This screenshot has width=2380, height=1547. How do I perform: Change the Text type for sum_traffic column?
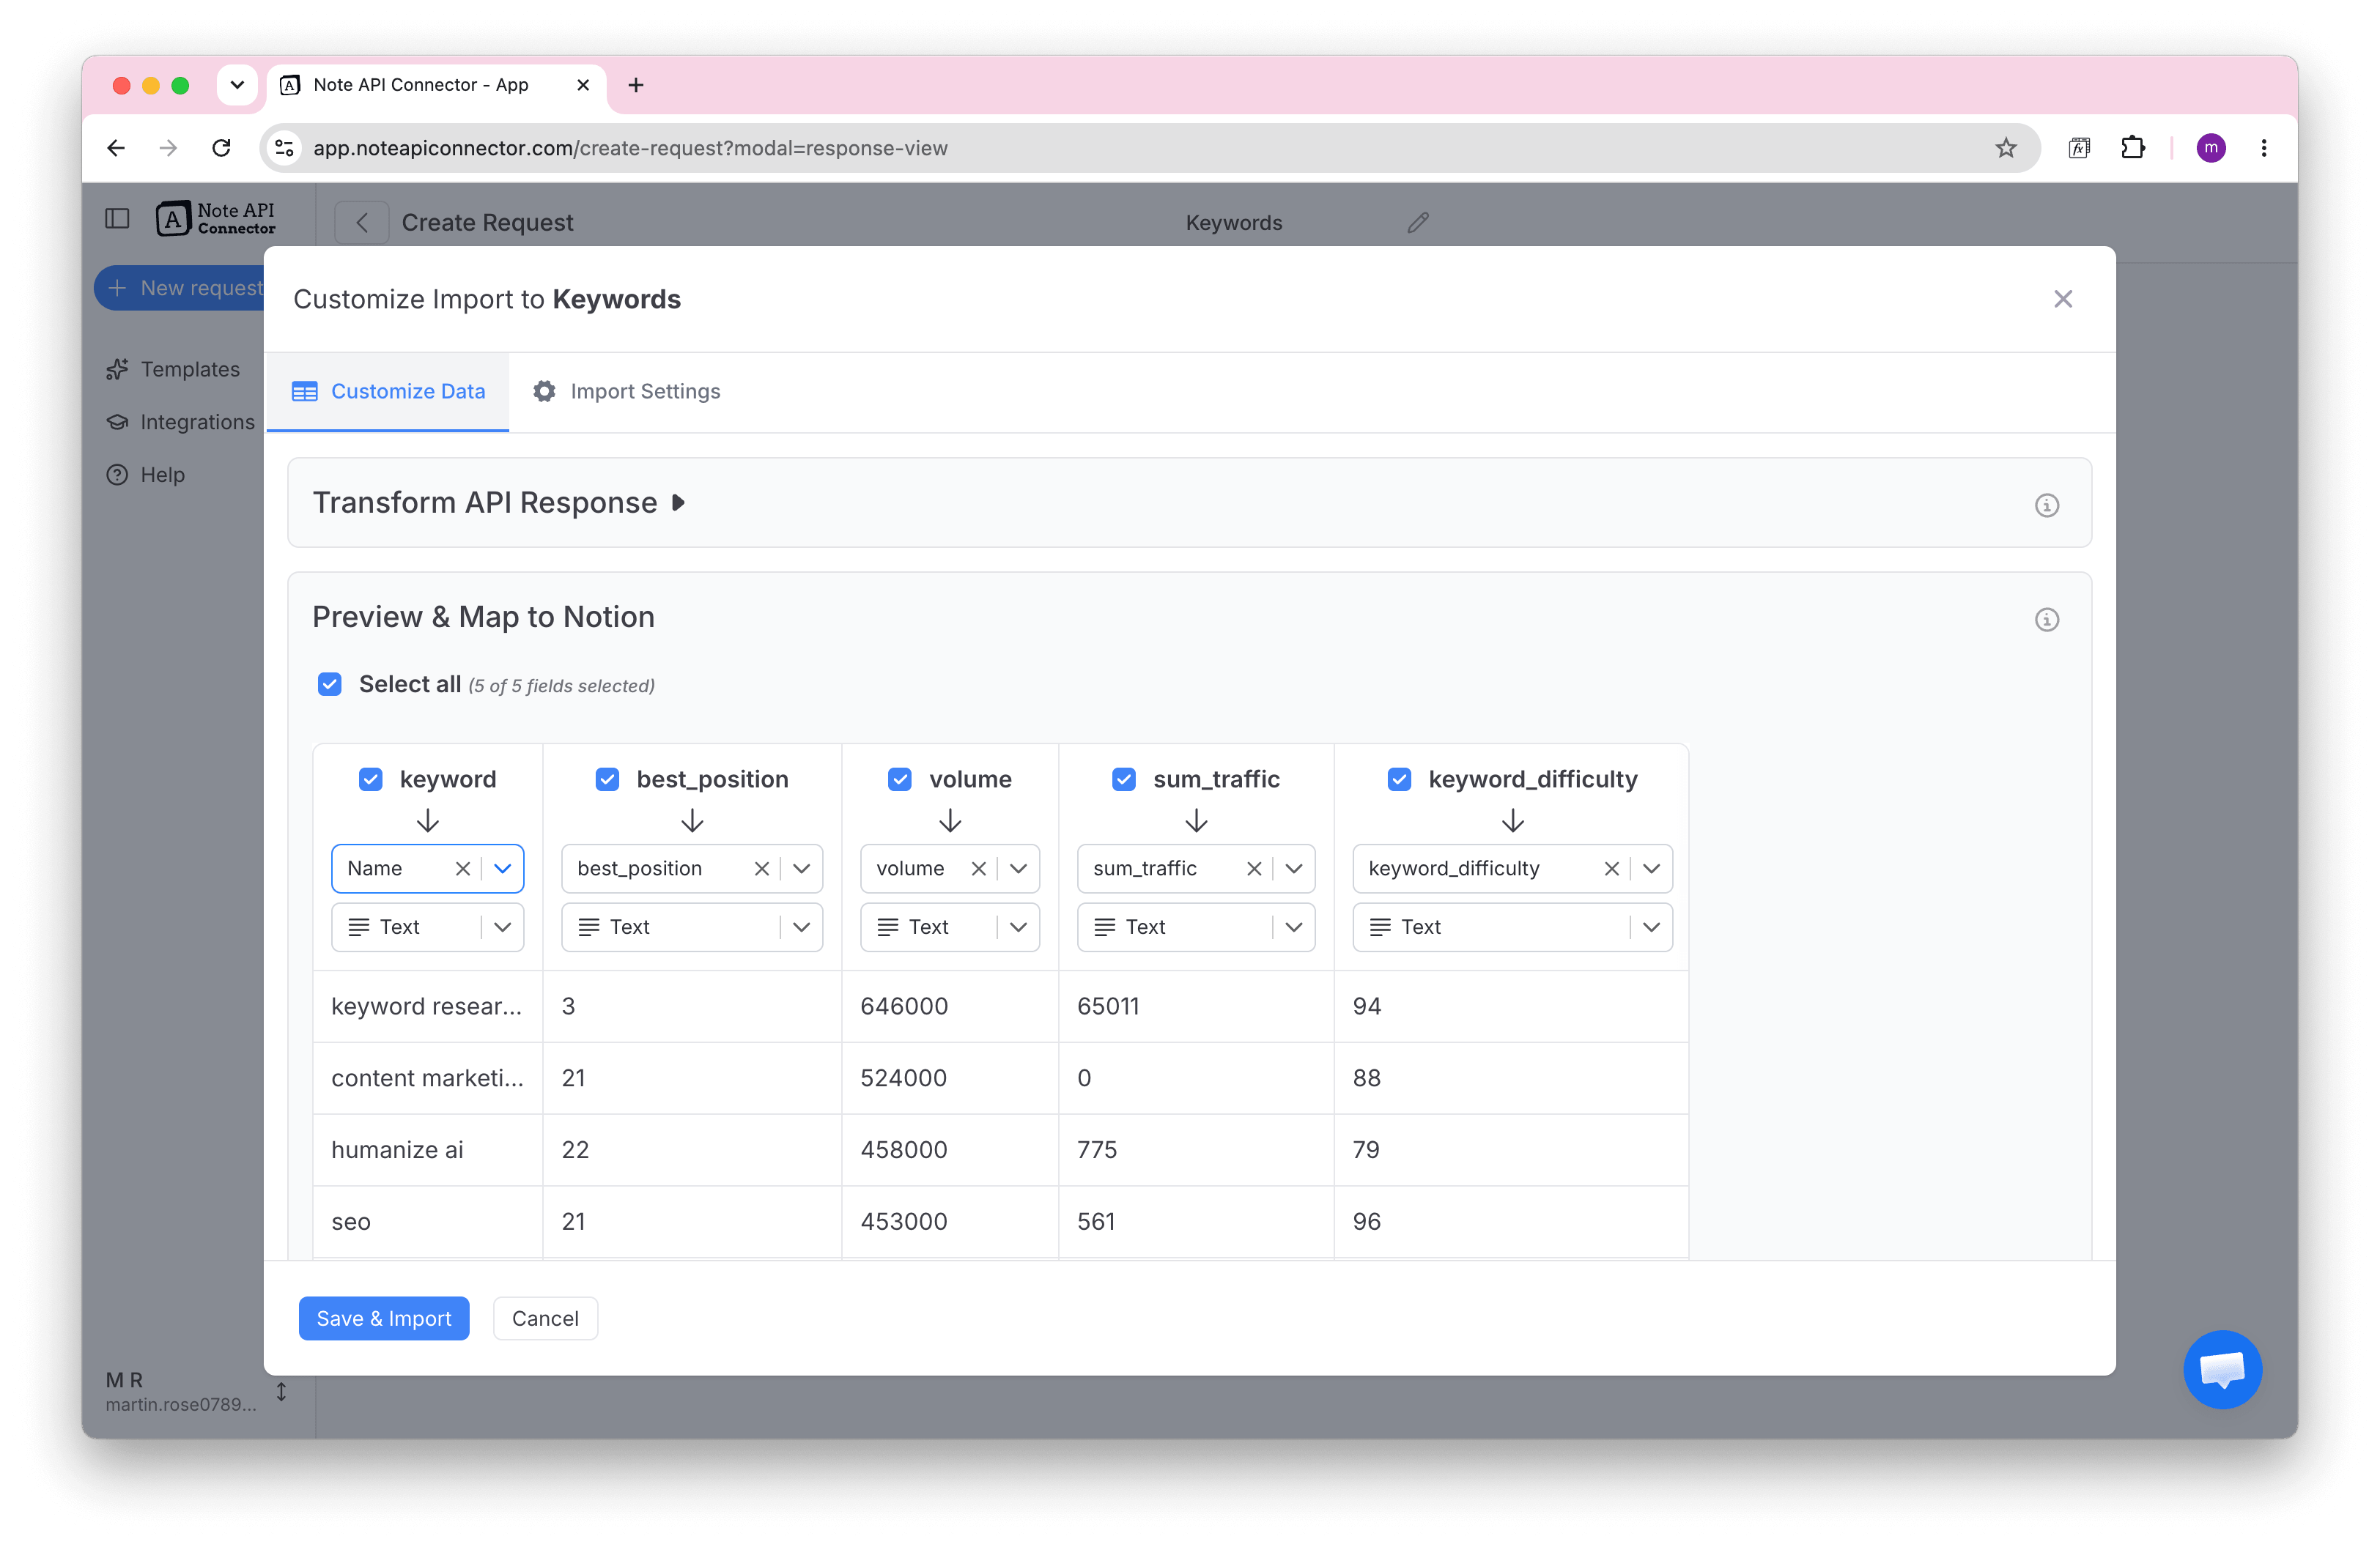click(x=1195, y=927)
